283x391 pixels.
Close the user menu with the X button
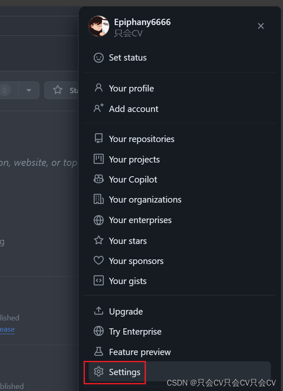[261, 26]
